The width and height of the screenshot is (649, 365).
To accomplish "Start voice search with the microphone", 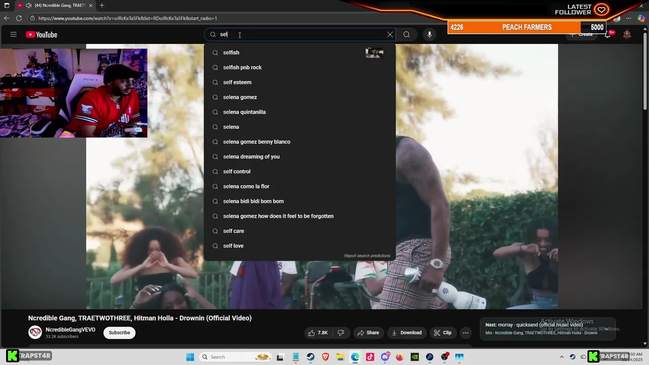I will point(429,34).
